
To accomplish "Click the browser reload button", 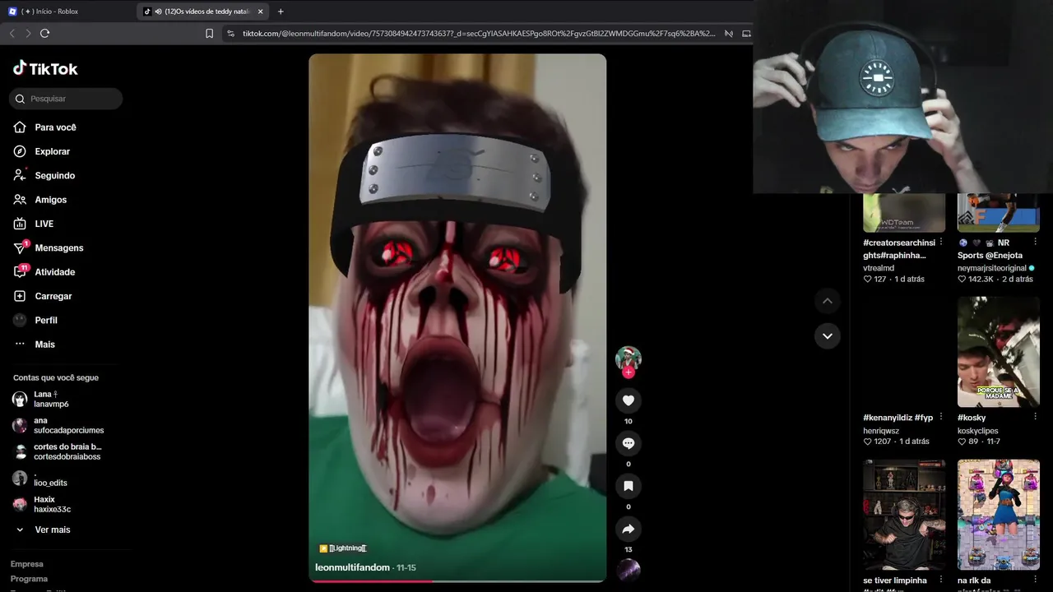I will [44, 34].
